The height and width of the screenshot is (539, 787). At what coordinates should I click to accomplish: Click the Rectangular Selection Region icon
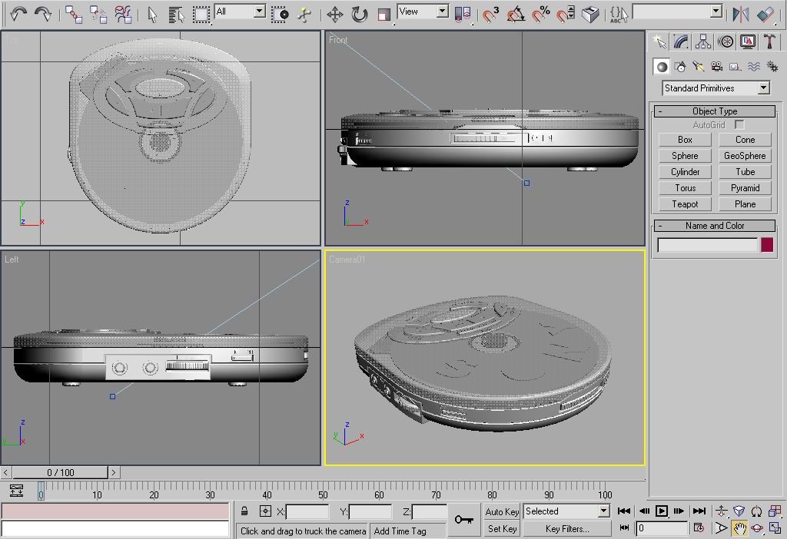201,14
